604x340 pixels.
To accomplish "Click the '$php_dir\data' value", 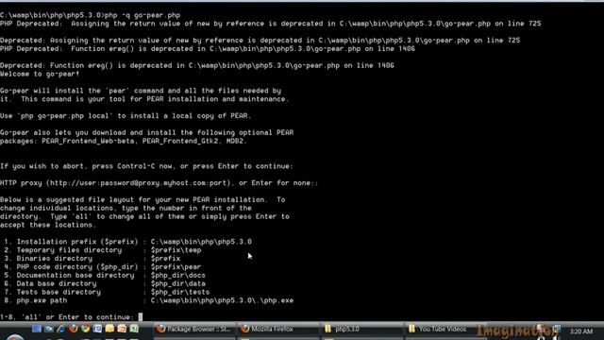I will 178,283.
